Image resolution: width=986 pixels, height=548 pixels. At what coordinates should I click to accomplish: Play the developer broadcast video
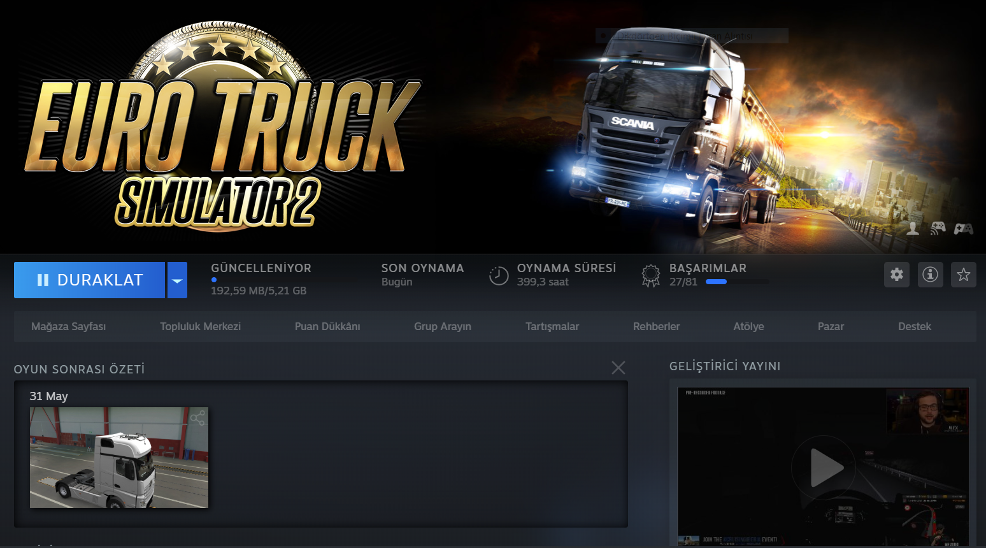824,468
